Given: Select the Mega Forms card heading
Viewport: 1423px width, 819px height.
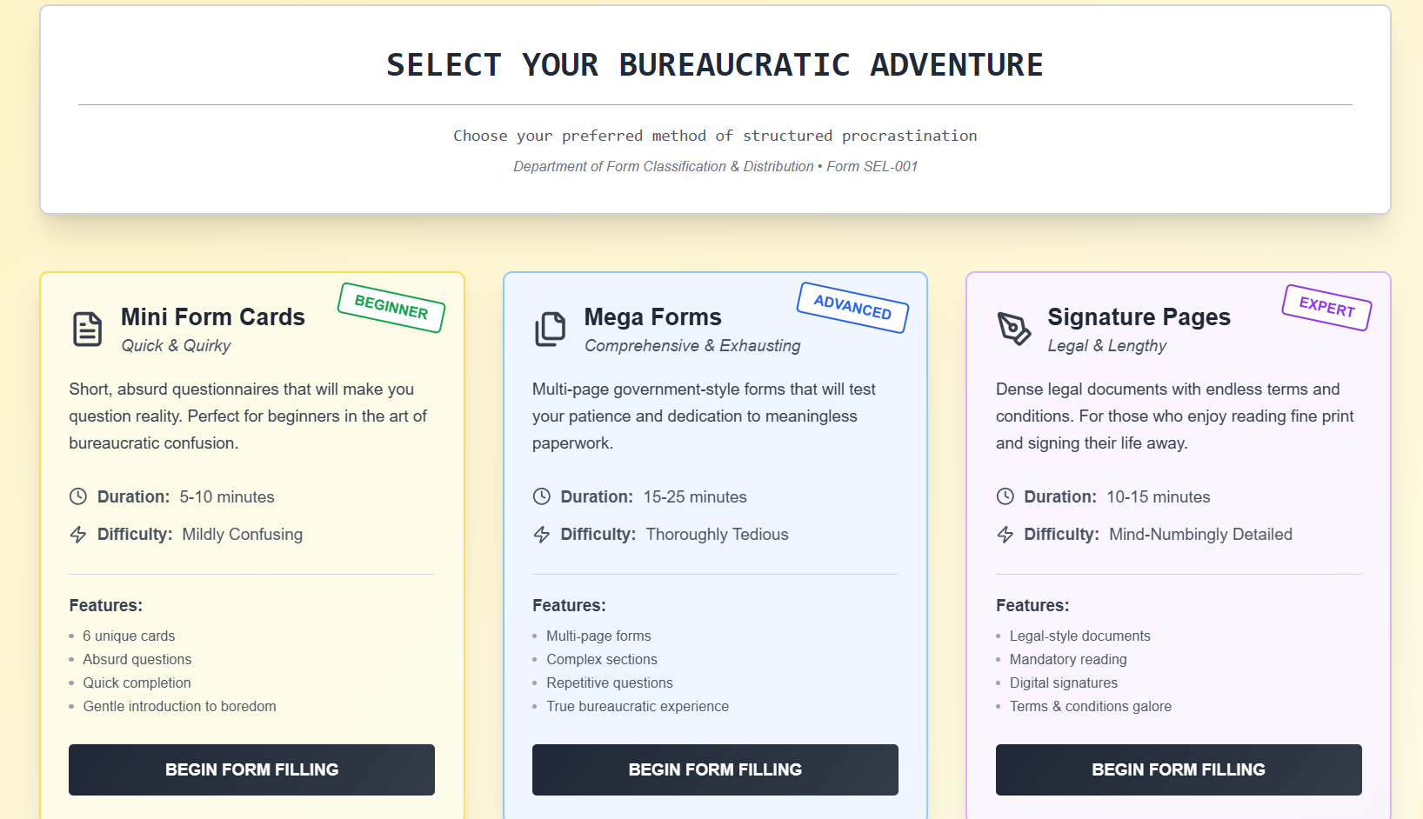Looking at the screenshot, I should coord(653,317).
